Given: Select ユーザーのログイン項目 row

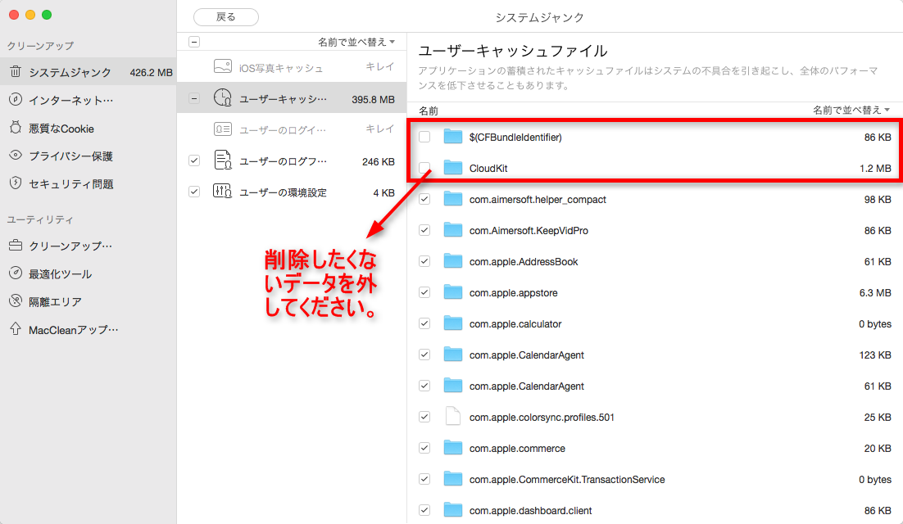Looking at the screenshot, I should click(292, 129).
